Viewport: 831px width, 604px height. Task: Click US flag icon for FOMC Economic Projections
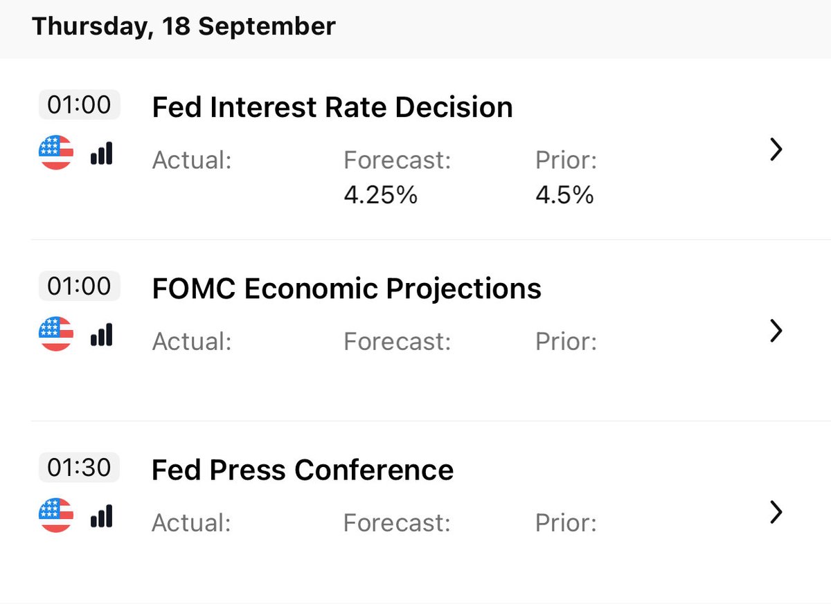pos(56,333)
